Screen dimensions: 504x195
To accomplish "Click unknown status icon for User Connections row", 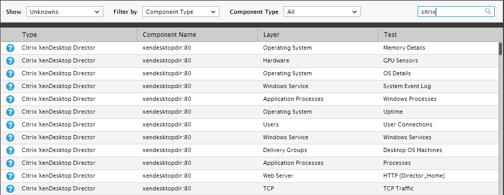I will click(x=10, y=125).
